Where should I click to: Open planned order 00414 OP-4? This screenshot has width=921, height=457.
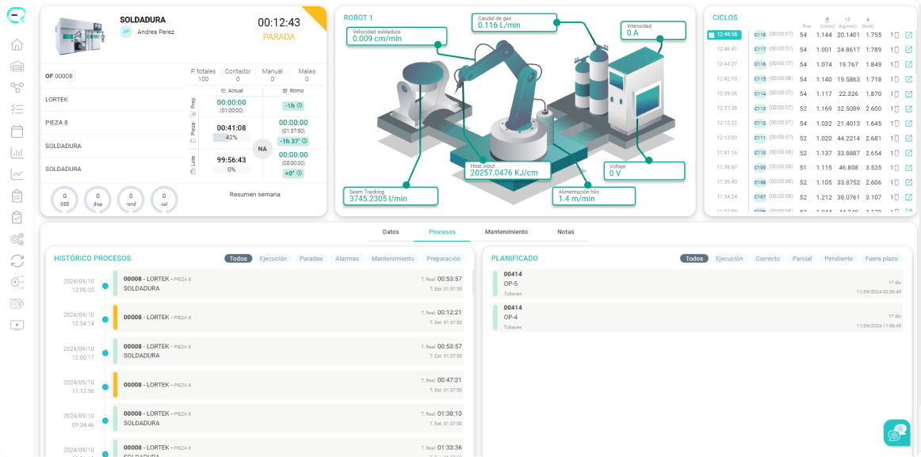[x=697, y=318]
